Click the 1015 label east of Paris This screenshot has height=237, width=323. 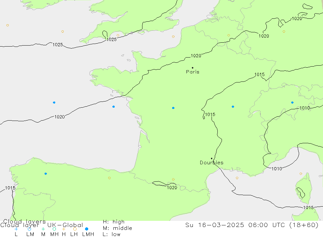point(260,74)
